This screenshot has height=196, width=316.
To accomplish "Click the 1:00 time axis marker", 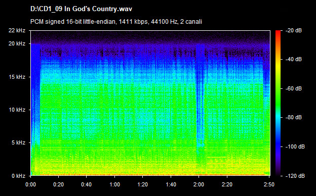I will coord(114,184).
